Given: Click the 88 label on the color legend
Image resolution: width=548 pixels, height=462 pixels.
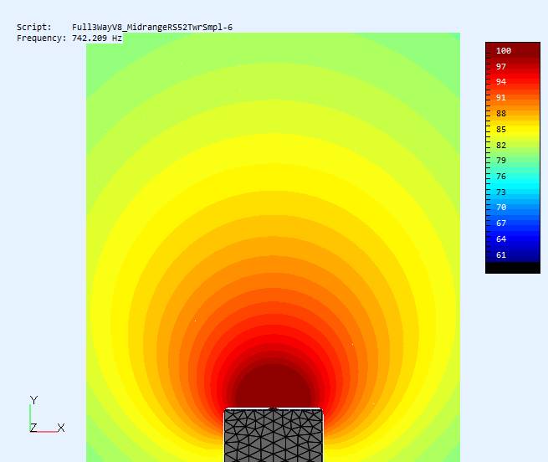Looking at the screenshot, I should [501, 114].
